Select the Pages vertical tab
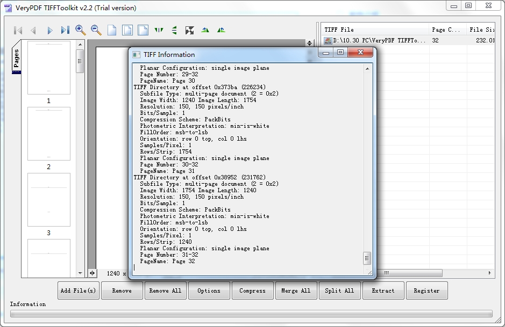The height and width of the screenshot is (327, 505). tap(16, 57)
